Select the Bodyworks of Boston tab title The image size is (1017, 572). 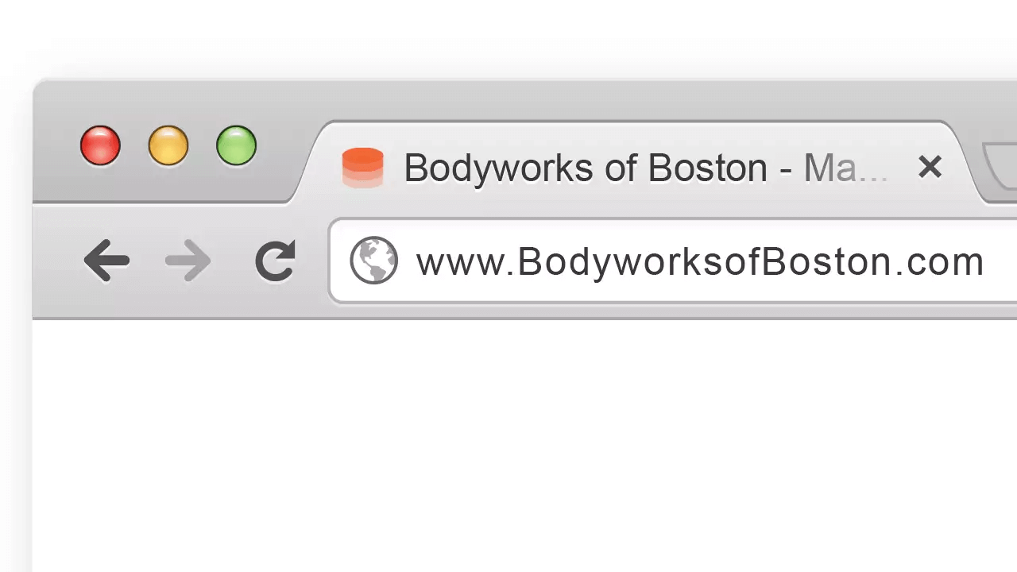(x=646, y=168)
